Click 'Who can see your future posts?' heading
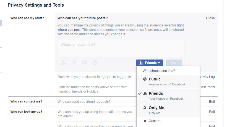This screenshot has height=127, width=227. 82,18
